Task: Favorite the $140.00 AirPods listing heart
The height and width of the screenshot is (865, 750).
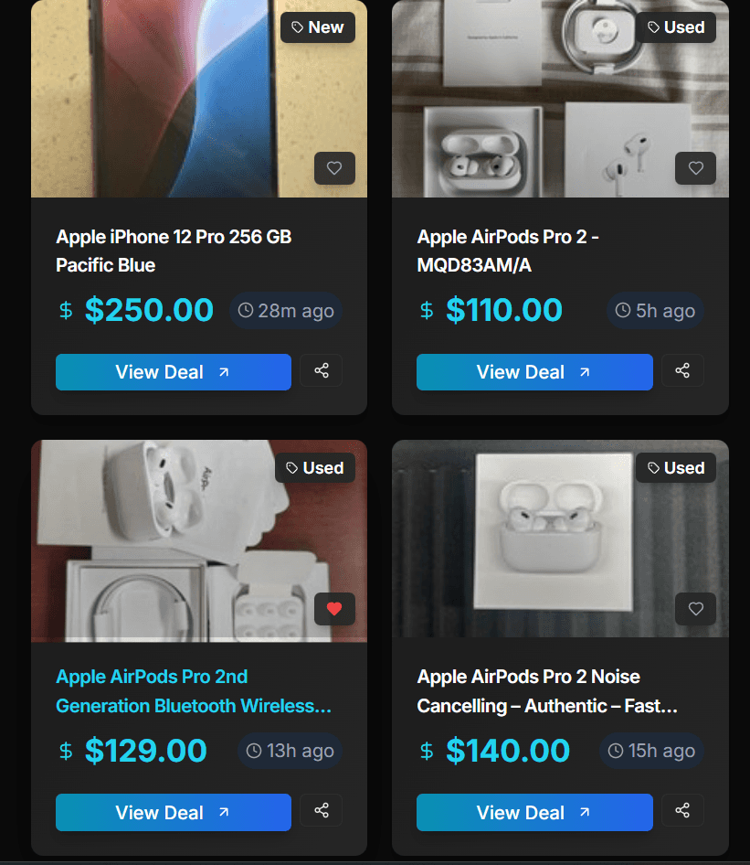Action: 695,609
